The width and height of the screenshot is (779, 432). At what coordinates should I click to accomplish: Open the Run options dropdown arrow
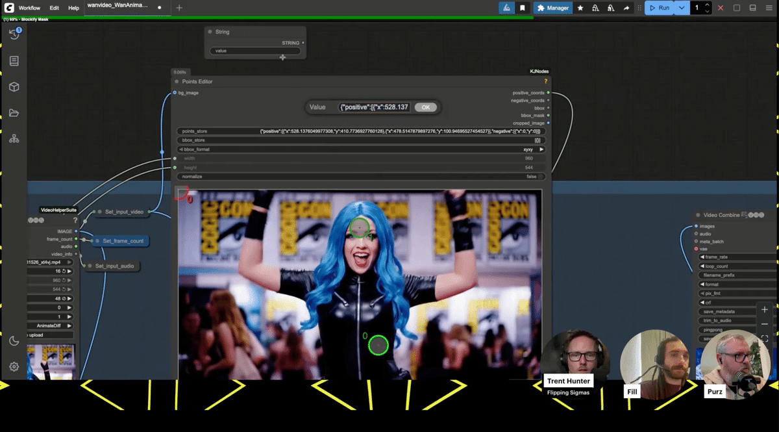point(682,8)
